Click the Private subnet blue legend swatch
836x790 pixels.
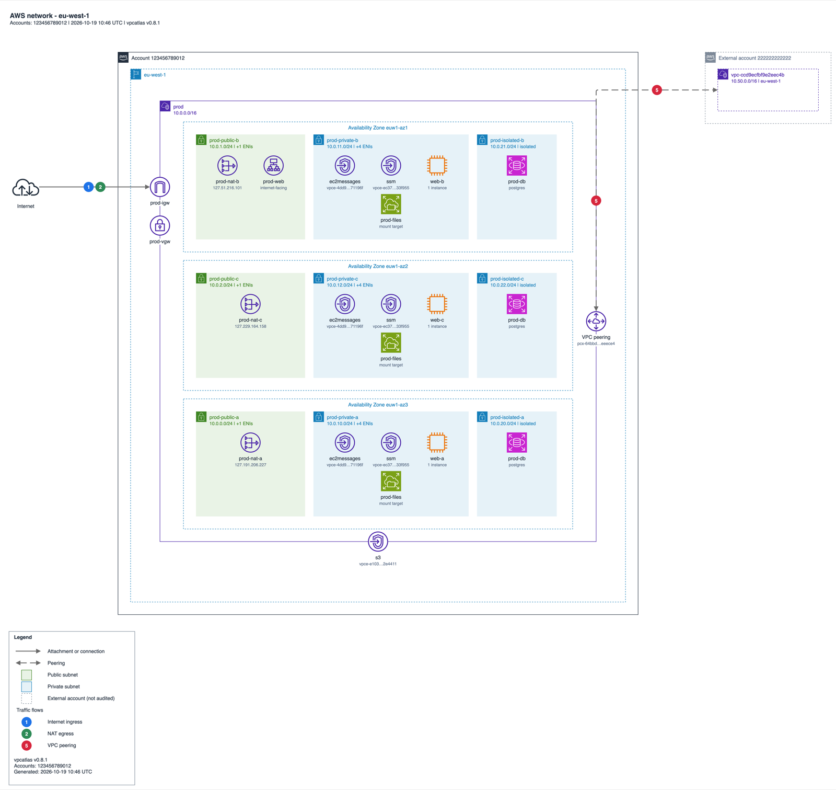click(27, 686)
